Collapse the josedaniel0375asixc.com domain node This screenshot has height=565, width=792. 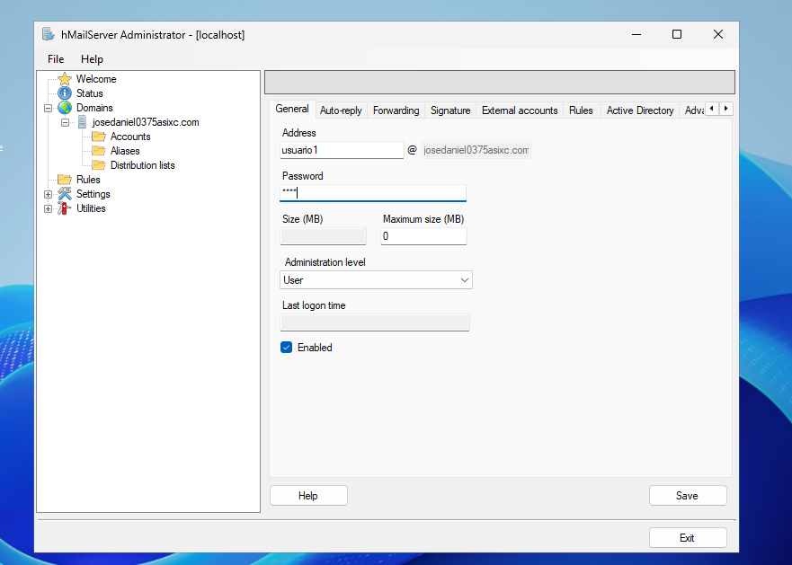pyautogui.click(x=65, y=122)
